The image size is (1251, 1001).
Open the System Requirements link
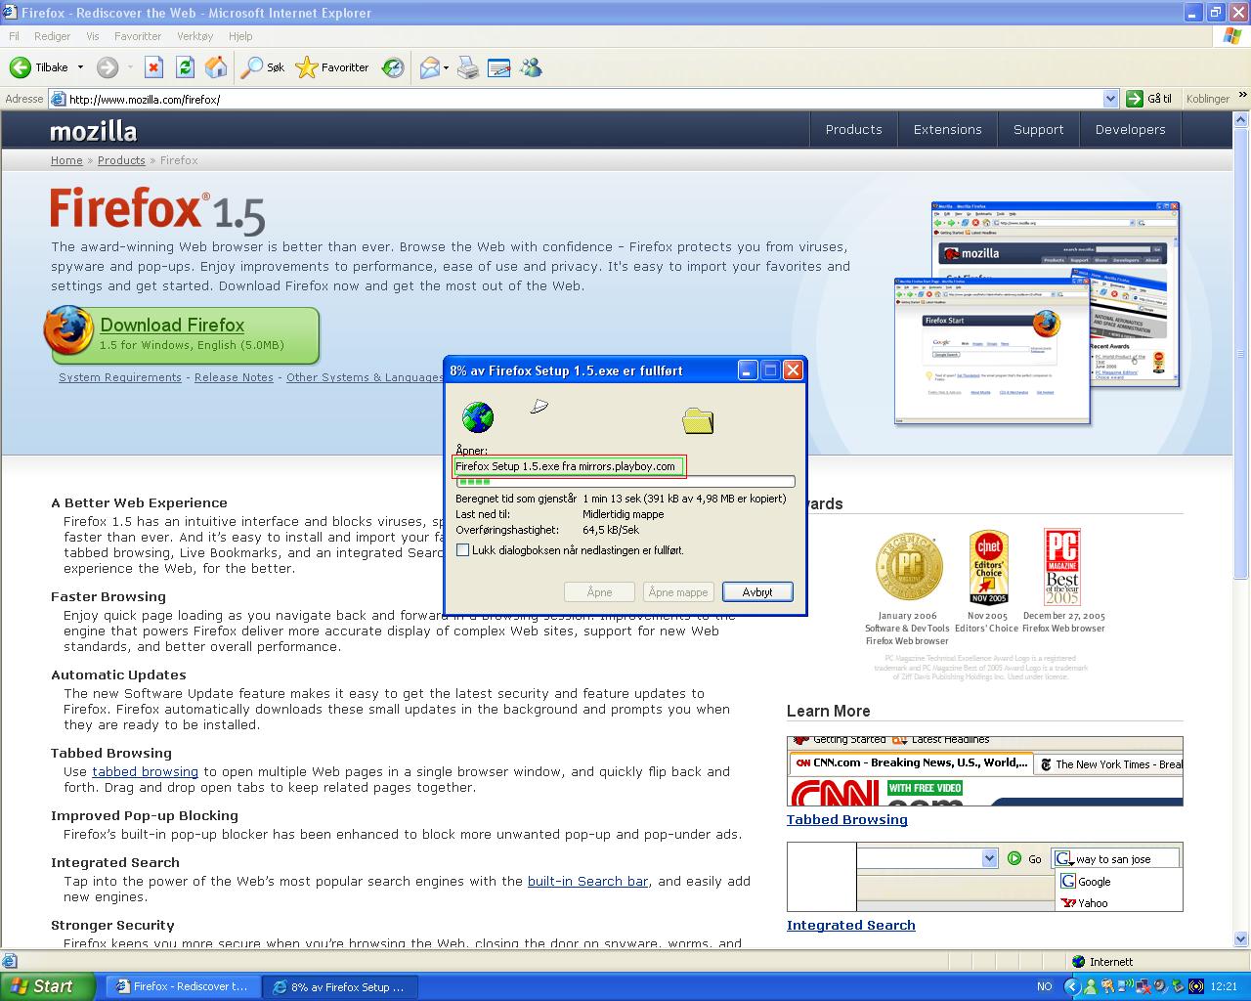click(x=120, y=377)
